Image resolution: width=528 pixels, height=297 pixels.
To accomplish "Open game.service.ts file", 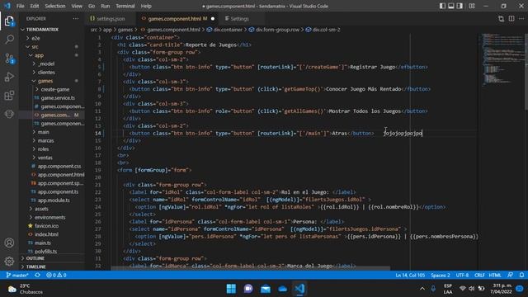I will point(58,98).
